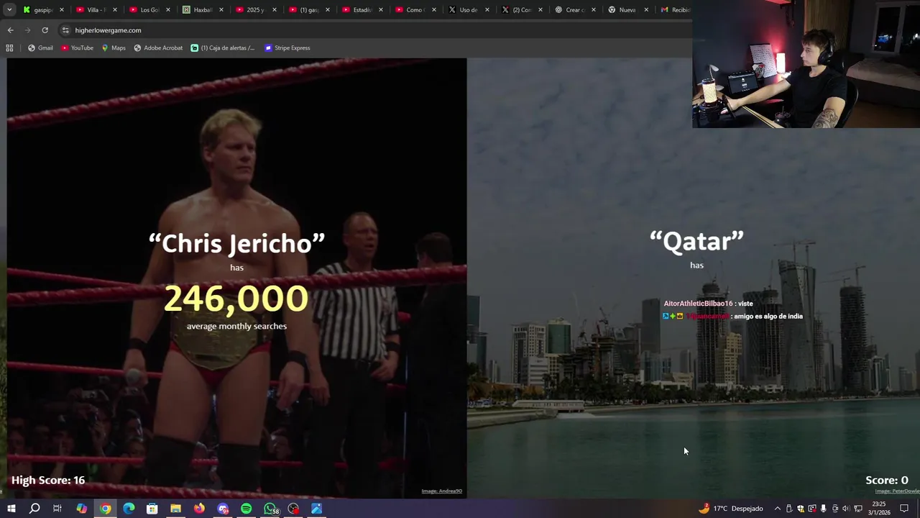The image size is (920, 518).
Task: Click the "amigo es algo de india" chat message
Action: tap(733, 317)
